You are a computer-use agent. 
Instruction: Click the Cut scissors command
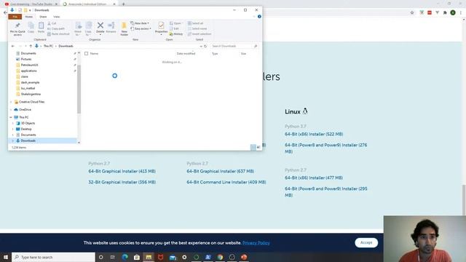click(x=52, y=23)
